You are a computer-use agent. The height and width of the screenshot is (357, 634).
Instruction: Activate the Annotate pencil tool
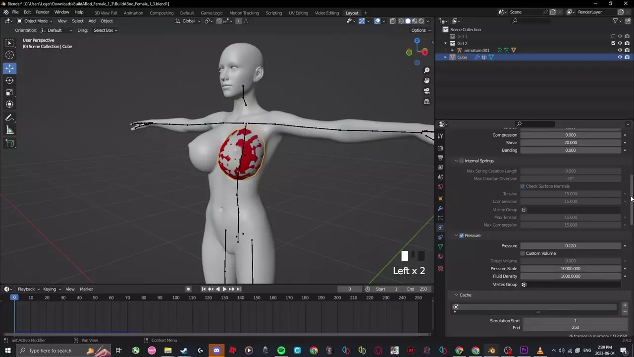click(9, 118)
